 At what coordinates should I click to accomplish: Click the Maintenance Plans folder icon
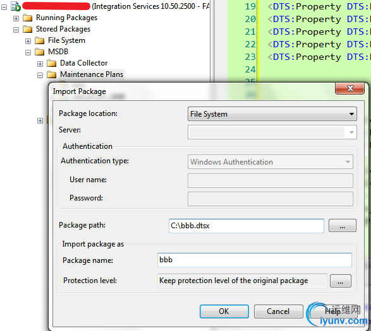pos(52,74)
